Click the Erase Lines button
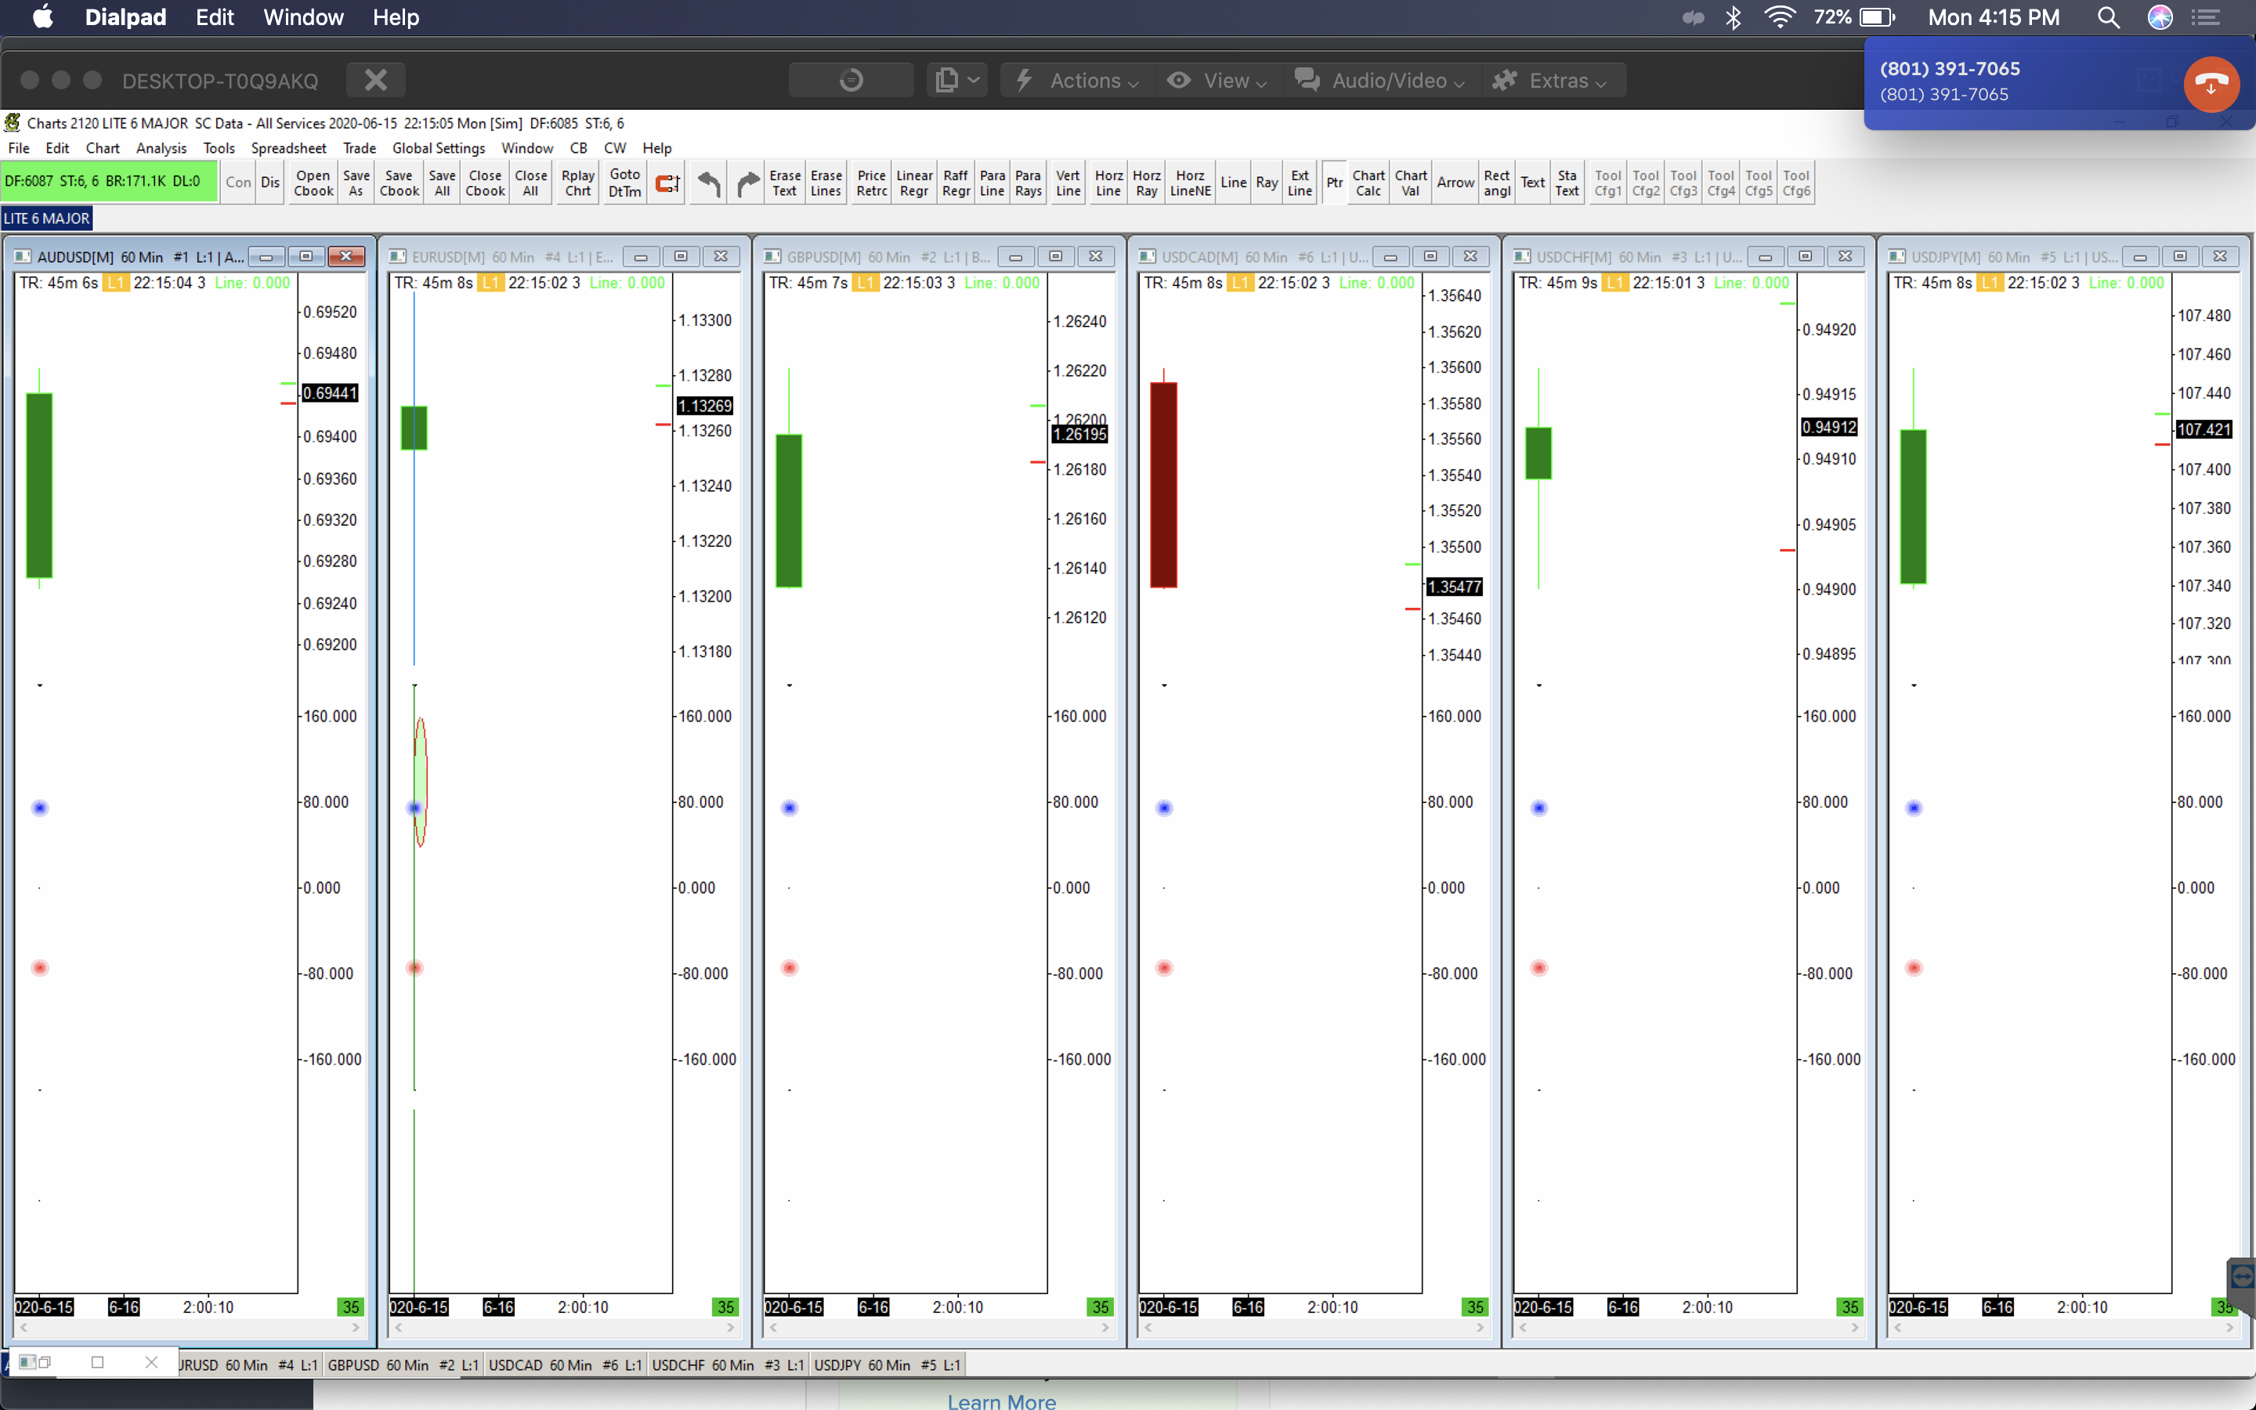This screenshot has width=2256, height=1410. pos(825,183)
